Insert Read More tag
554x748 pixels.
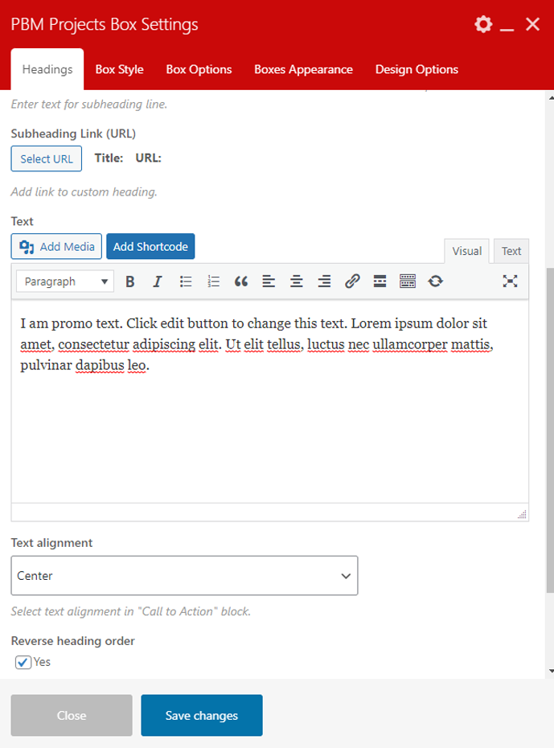[x=380, y=282]
